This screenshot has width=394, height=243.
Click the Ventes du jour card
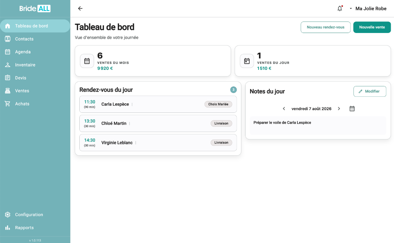[x=312, y=61]
